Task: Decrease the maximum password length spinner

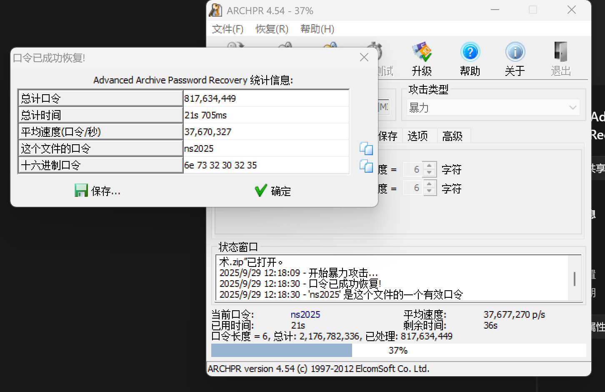Action: pyautogui.click(x=429, y=191)
